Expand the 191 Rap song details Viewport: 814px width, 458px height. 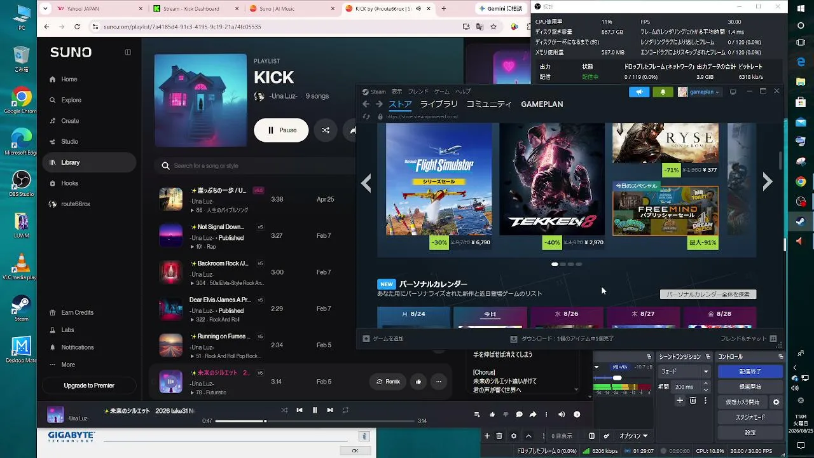193,247
